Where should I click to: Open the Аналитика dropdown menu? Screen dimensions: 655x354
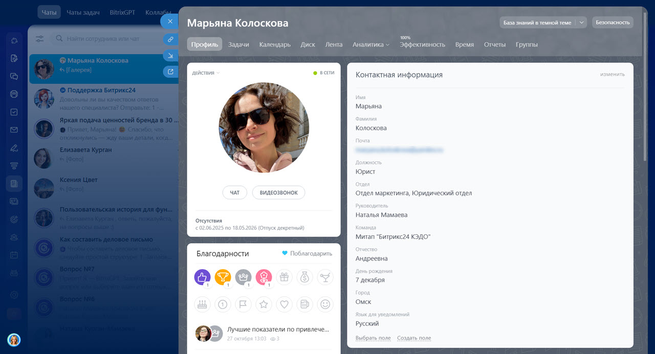[x=370, y=44]
